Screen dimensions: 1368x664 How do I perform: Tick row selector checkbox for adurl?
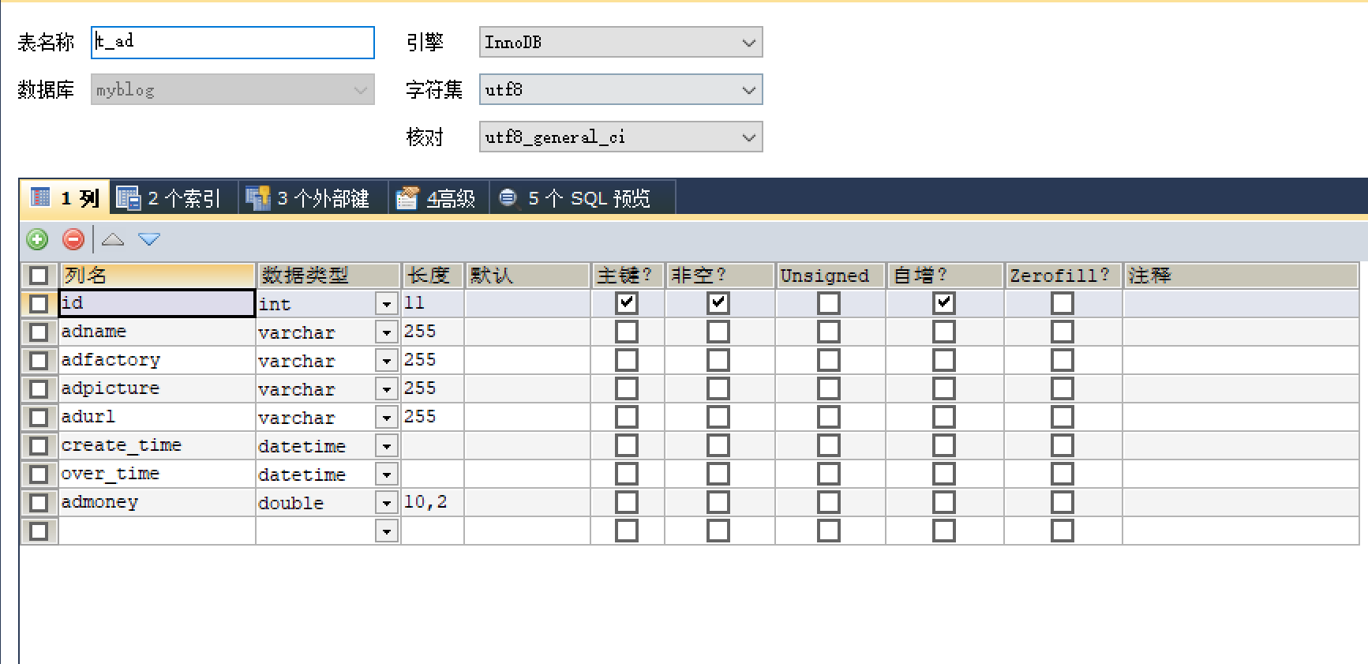coord(39,418)
